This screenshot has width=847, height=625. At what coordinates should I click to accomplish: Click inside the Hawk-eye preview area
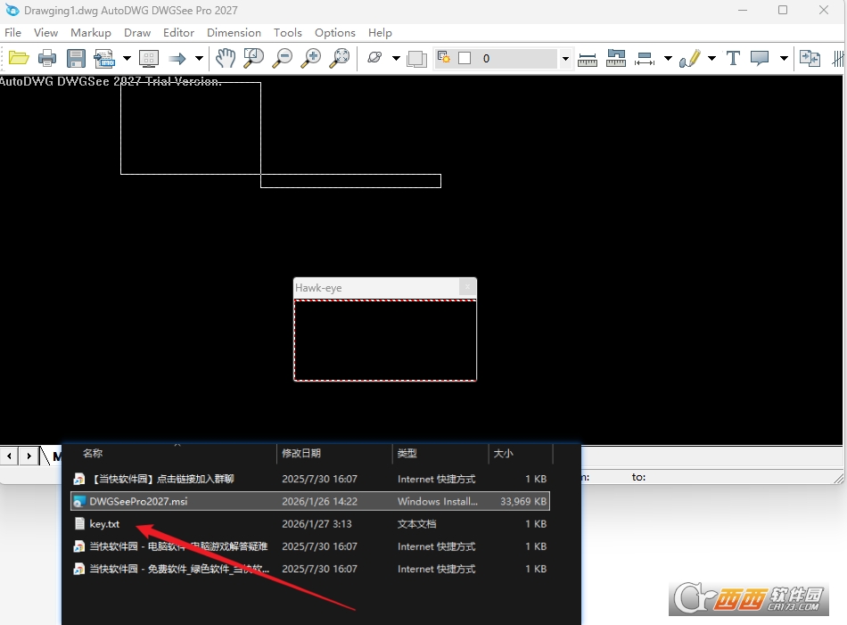click(385, 341)
